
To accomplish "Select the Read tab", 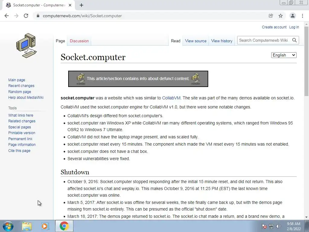I will click(x=176, y=41).
